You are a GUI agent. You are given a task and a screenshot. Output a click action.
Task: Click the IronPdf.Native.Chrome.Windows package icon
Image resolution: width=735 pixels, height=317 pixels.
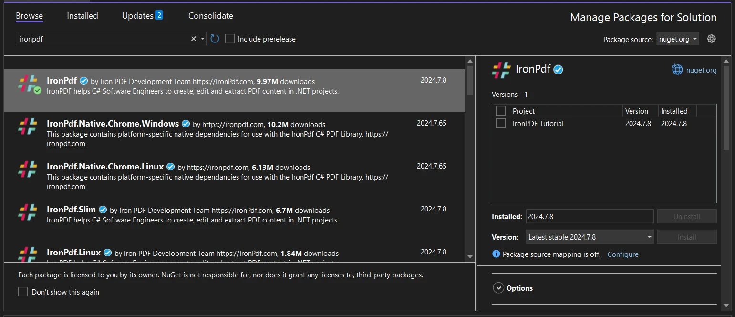28,127
